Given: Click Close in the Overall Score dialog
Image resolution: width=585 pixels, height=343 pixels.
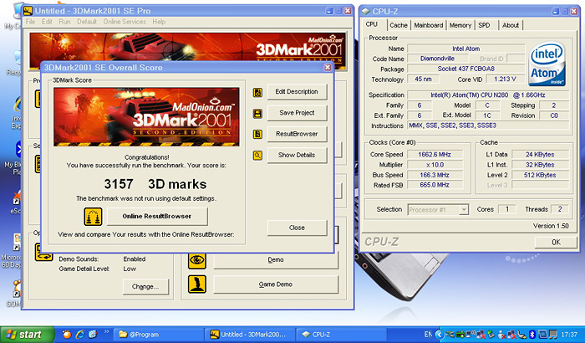Looking at the screenshot, I should click(297, 228).
